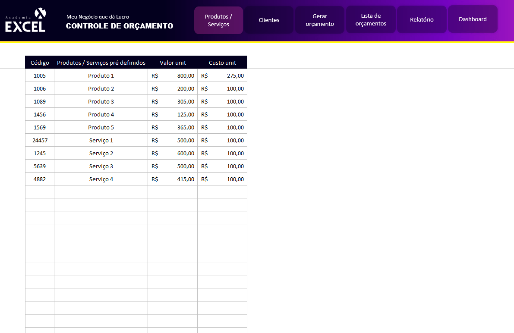Select code cell 1089
The height and width of the screenshot is (333, 514).
pos(40,102)
